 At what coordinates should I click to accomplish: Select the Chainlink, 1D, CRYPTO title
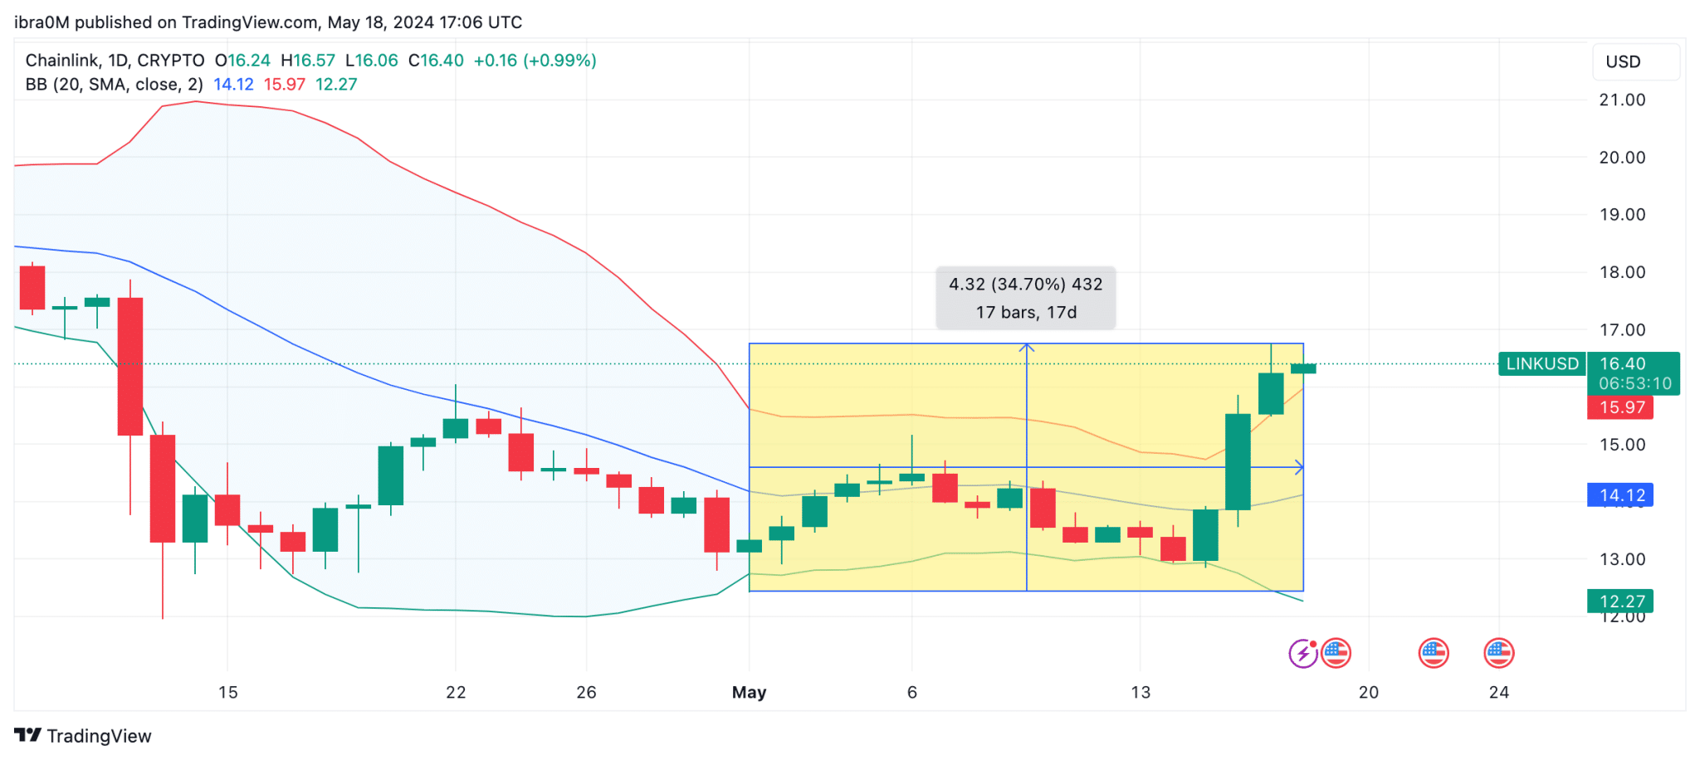(x=115, y=61)
